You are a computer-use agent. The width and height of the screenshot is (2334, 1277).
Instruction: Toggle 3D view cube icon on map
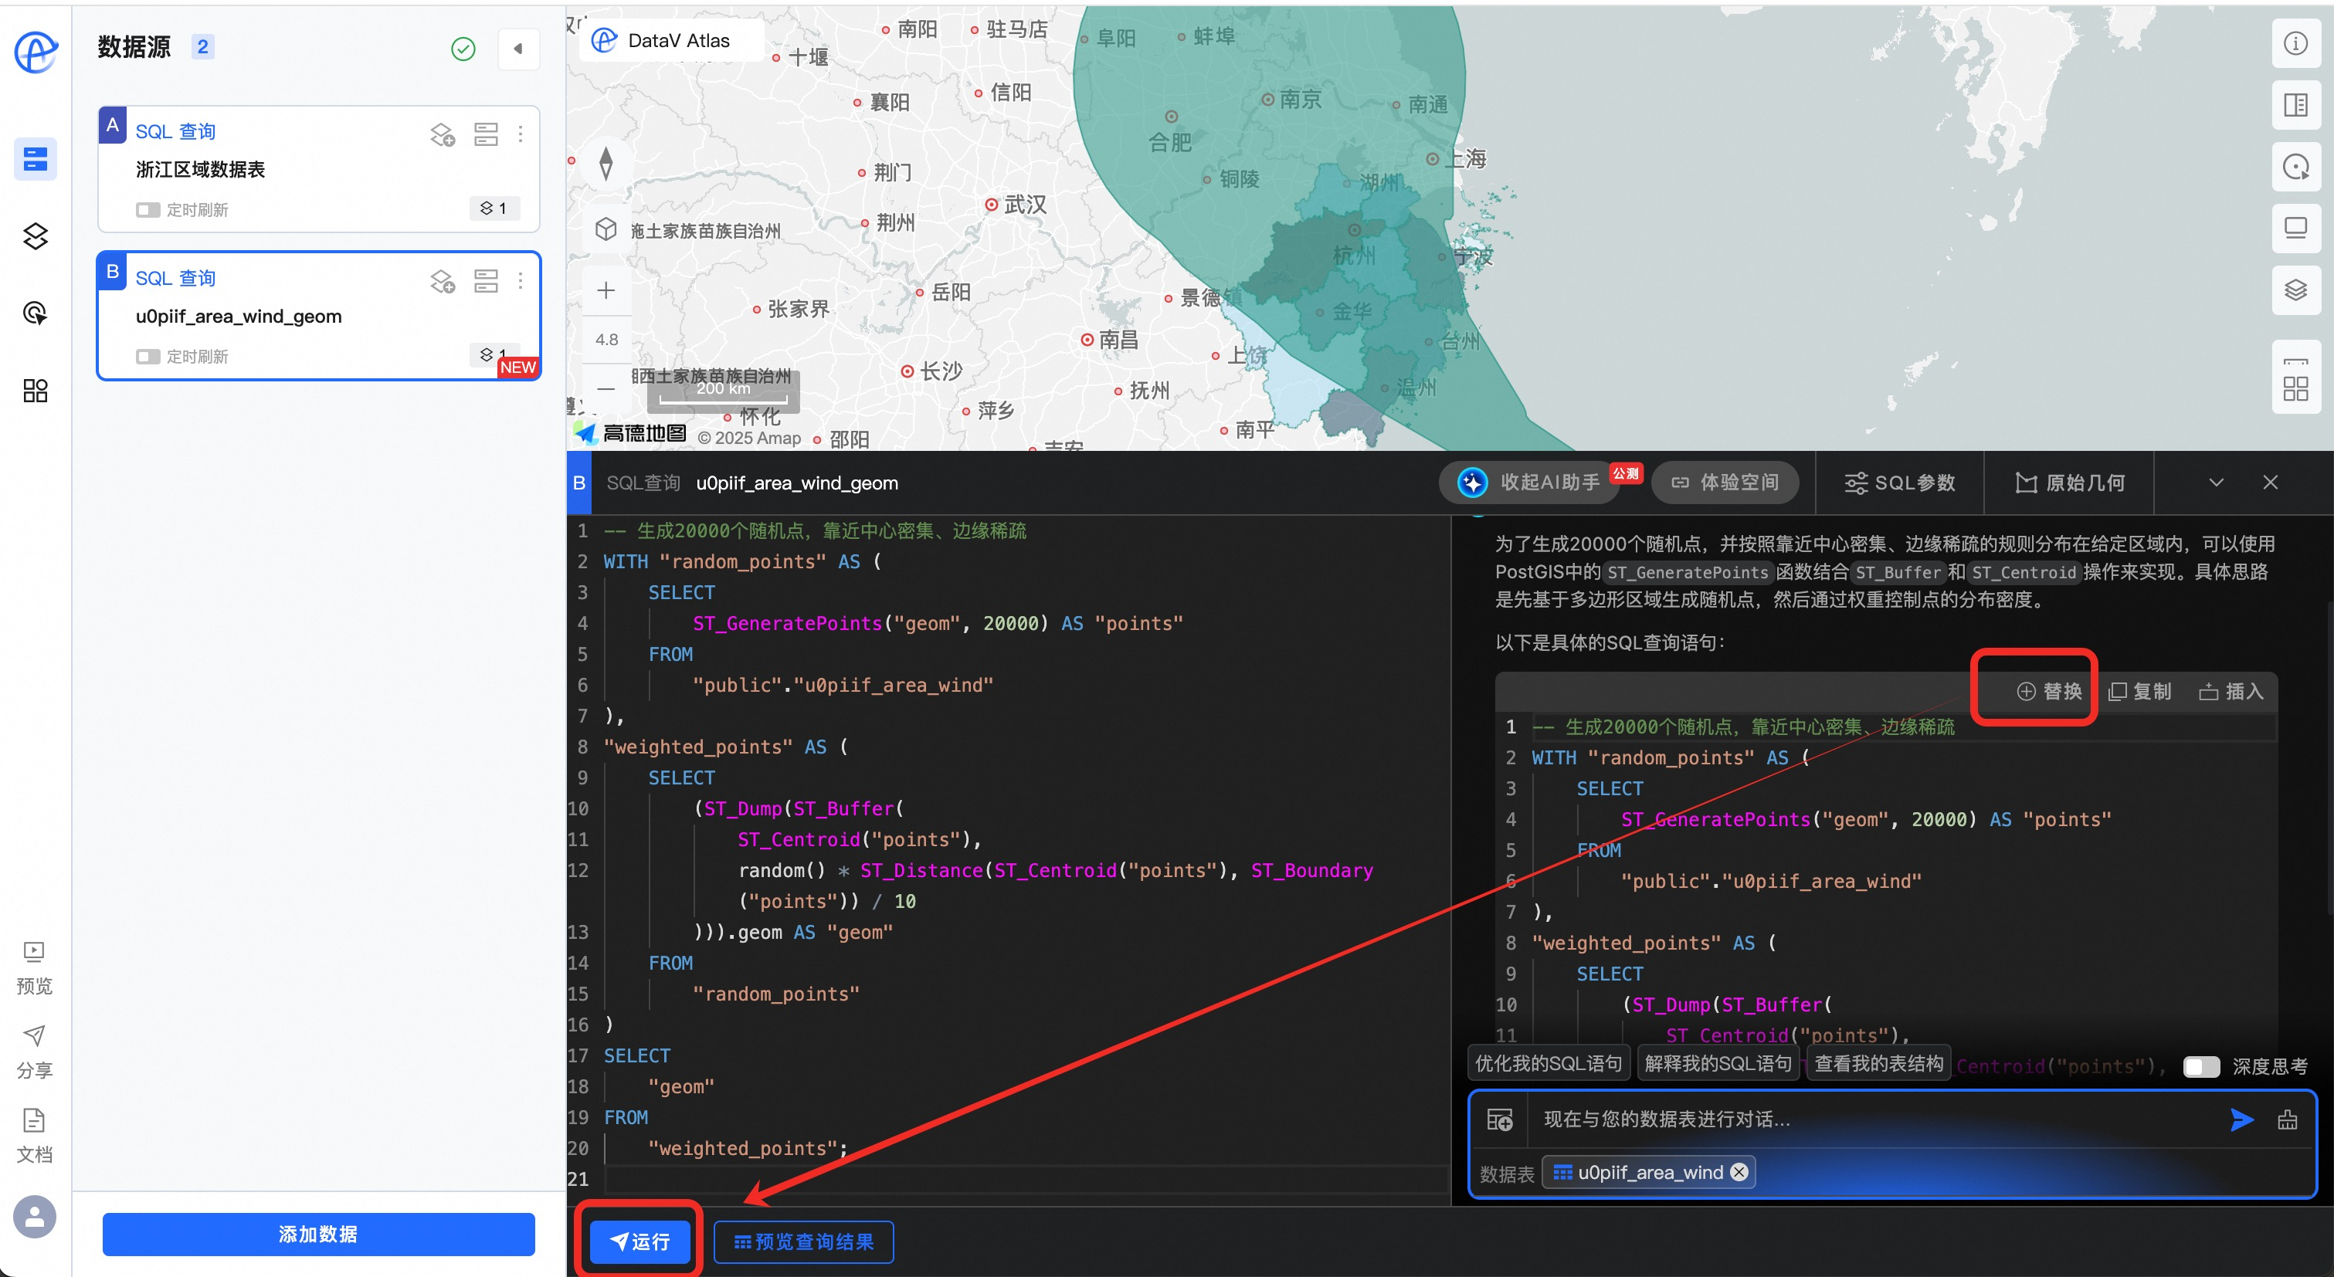pyautogui.click(x=606, y=229)
